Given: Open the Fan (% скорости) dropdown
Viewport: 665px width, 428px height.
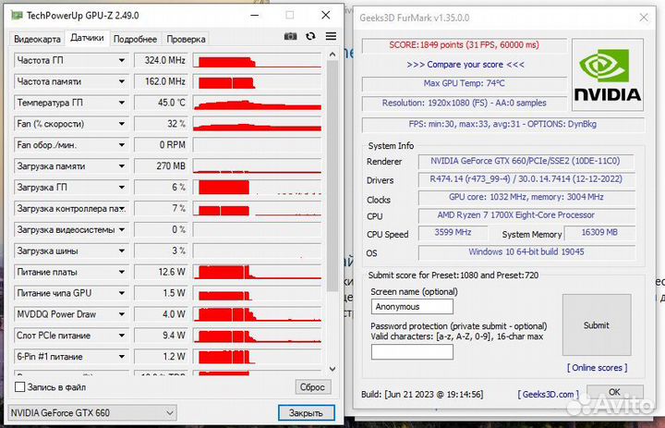Looking at the screenshot, I should [x=122, y=124].
